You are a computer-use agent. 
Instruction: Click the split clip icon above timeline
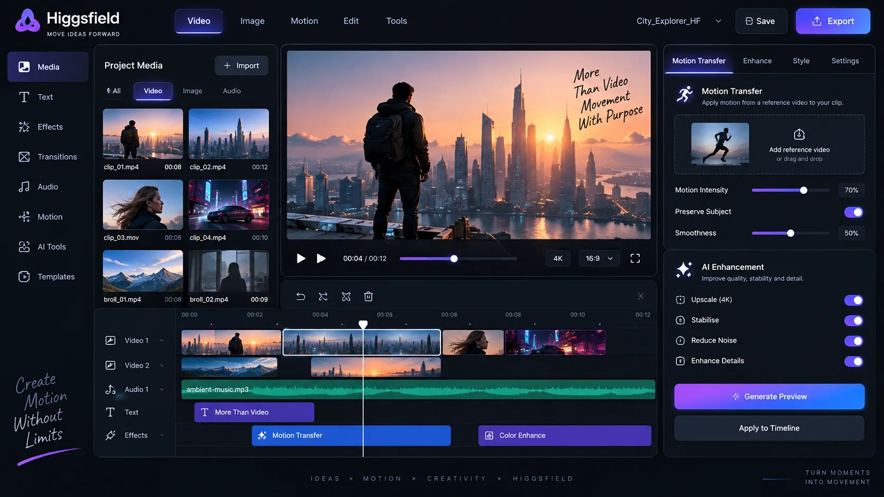click(x=323, y=296)
